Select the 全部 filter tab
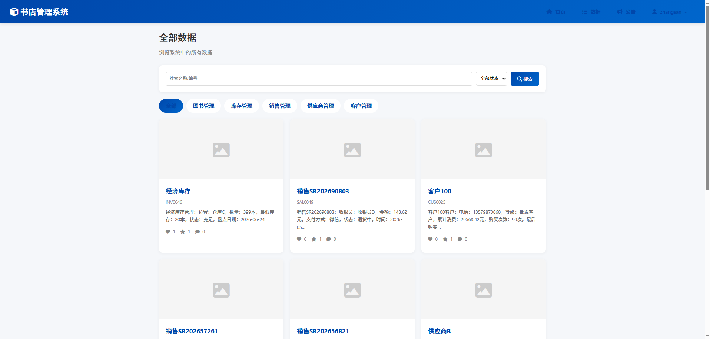The height and width of the screenshot is (339, 710). click(x=171, y=106)
